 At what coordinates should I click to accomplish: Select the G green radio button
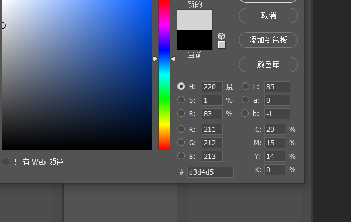[181, 143]
